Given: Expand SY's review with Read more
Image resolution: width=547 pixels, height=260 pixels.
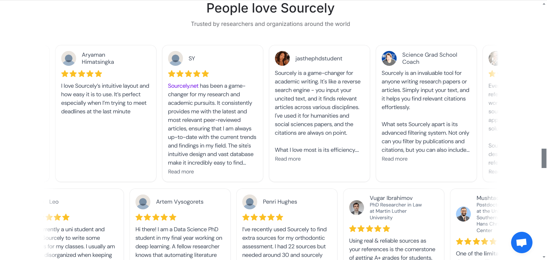Looking at the screenshot, I should (x=181, y=172).
